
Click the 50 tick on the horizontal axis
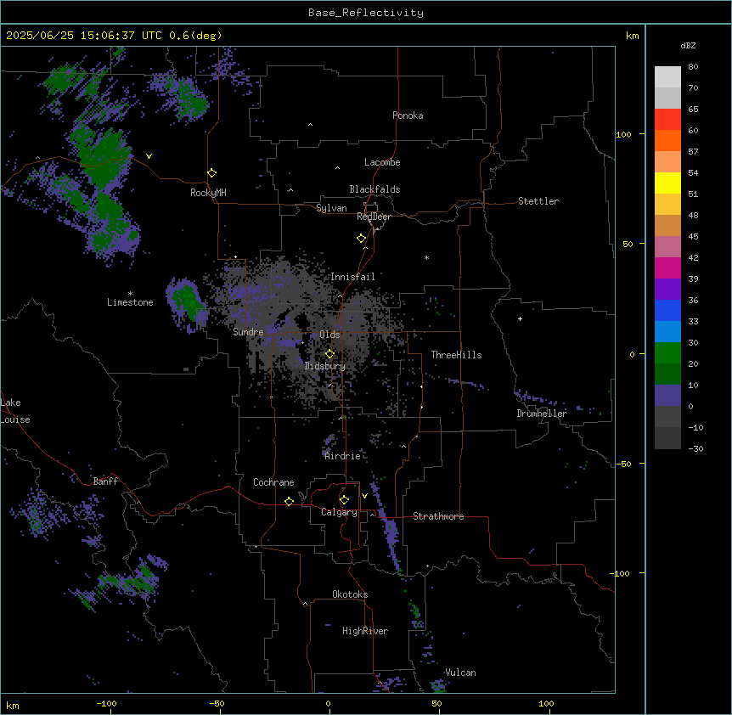pyautogui.click(x=437, y=703)
